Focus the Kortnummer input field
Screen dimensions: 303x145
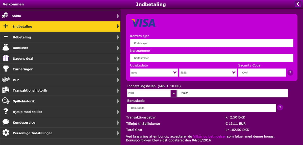click(212, 58)
